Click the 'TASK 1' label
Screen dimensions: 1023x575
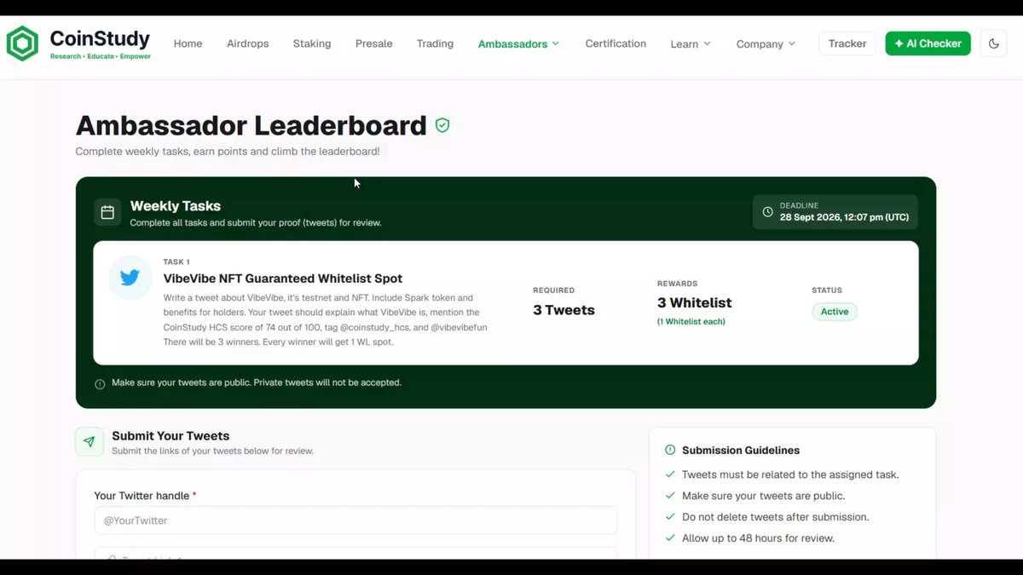176,262
